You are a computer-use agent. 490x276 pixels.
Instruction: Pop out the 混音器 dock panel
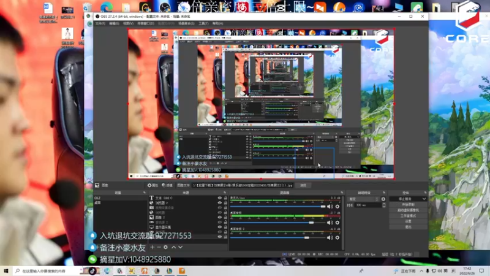(x=342, y=193)
